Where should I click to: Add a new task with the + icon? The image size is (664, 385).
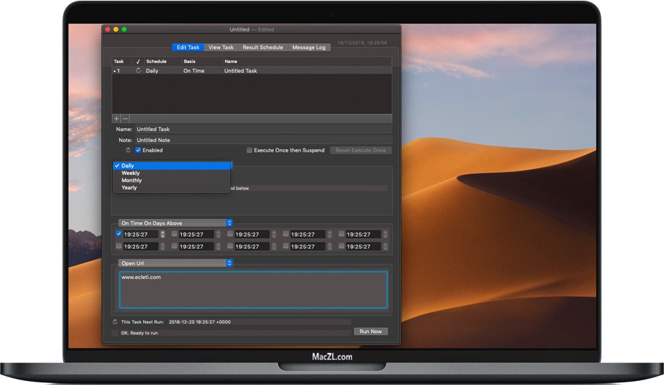point(115,118)
